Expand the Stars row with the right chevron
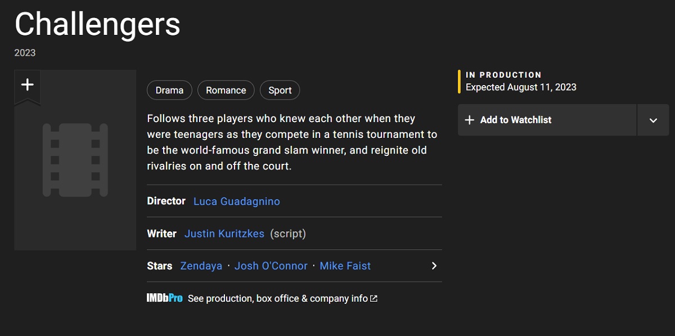675x336 pixels. 434,266
